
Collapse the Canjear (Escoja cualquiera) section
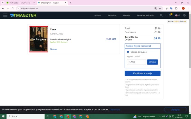143,46
